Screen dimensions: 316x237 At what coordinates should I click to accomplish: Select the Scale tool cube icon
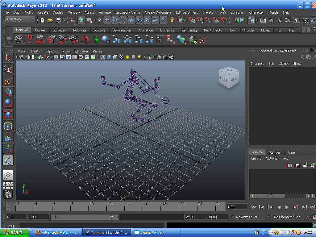8,114
